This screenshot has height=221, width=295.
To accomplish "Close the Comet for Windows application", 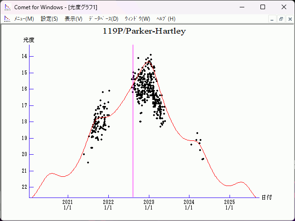I will click(284, 7).
